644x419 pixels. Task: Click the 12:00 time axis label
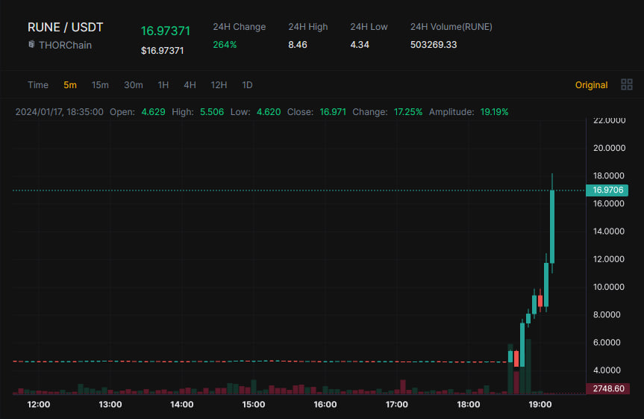tap(39, 405)
